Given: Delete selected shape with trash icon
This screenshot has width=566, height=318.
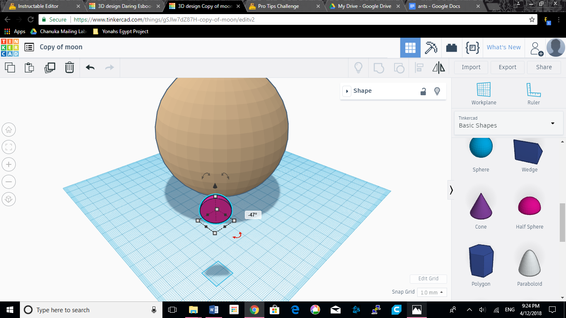Looking at the screenshot, I should tap(70, 67).
